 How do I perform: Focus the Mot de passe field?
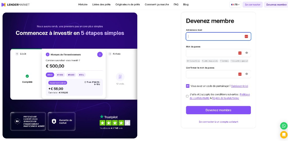click(218, 53)
